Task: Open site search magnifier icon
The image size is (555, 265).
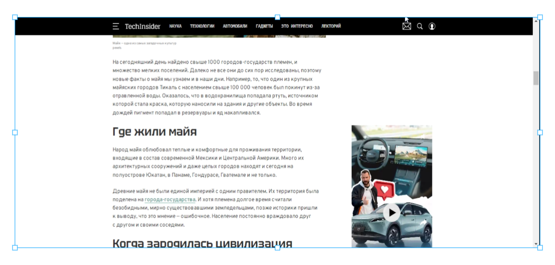Action: 420,26
